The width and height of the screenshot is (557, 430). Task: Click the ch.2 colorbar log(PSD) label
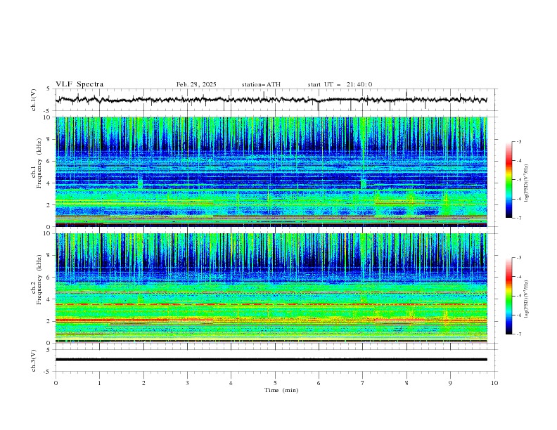(527, 299)
